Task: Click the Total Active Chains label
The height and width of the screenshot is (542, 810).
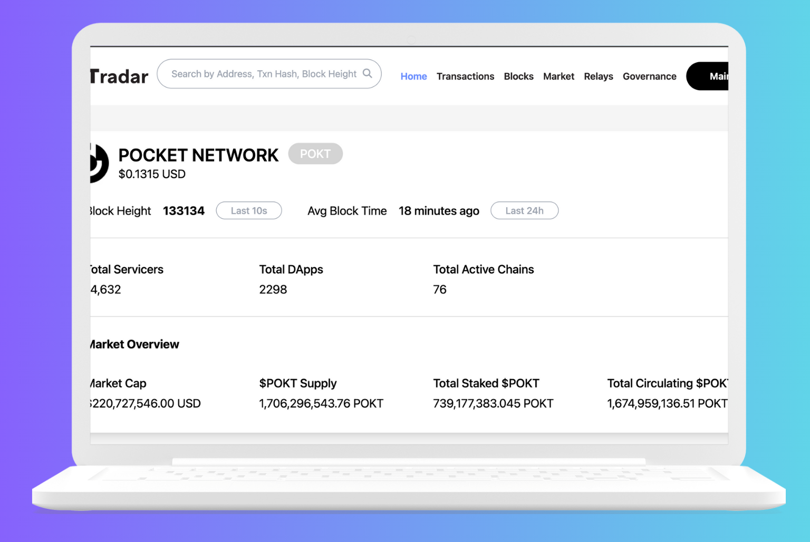Action: [x=484, y=269]
